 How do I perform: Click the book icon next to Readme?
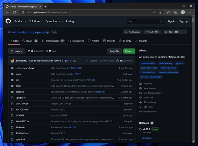pyautogui.click(x=141, y=84)
